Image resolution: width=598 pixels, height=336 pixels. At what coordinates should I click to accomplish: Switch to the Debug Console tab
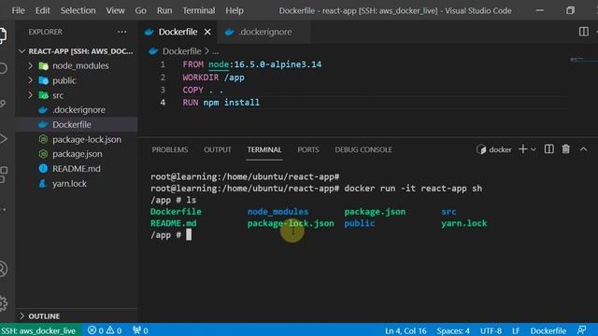tap(363, 149)
